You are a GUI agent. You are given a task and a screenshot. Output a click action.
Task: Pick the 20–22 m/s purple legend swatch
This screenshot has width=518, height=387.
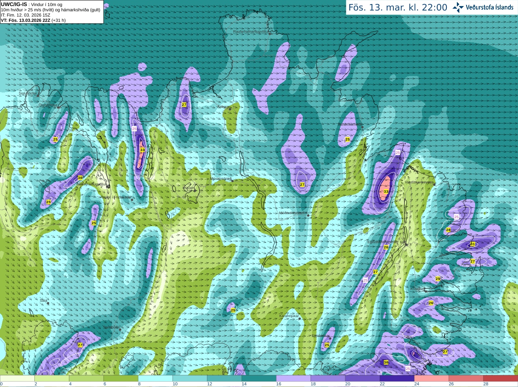coord(363,379)
